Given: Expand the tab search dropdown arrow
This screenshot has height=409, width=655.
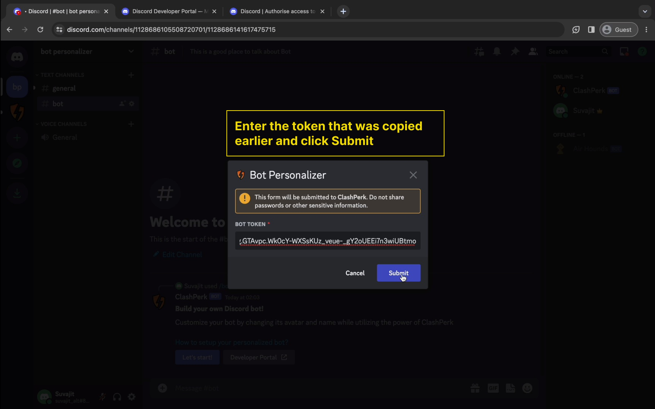Looking at the screenshot, I should click(645, 11).
